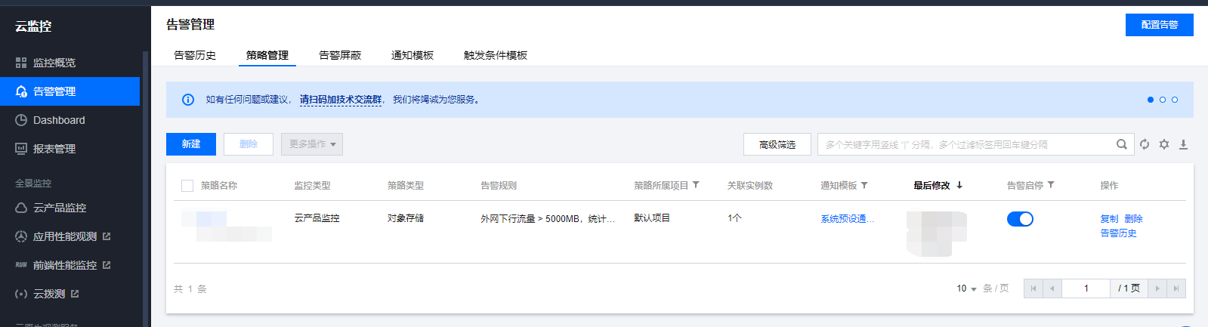Open the 请扫码加技术交流群 link
Viewport: 1208px width, 327px height.
[341, 100]
